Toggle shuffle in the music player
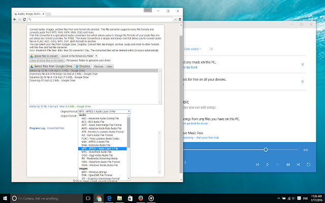The width and height of the screenshot is (325, 203). pos(298,165)
